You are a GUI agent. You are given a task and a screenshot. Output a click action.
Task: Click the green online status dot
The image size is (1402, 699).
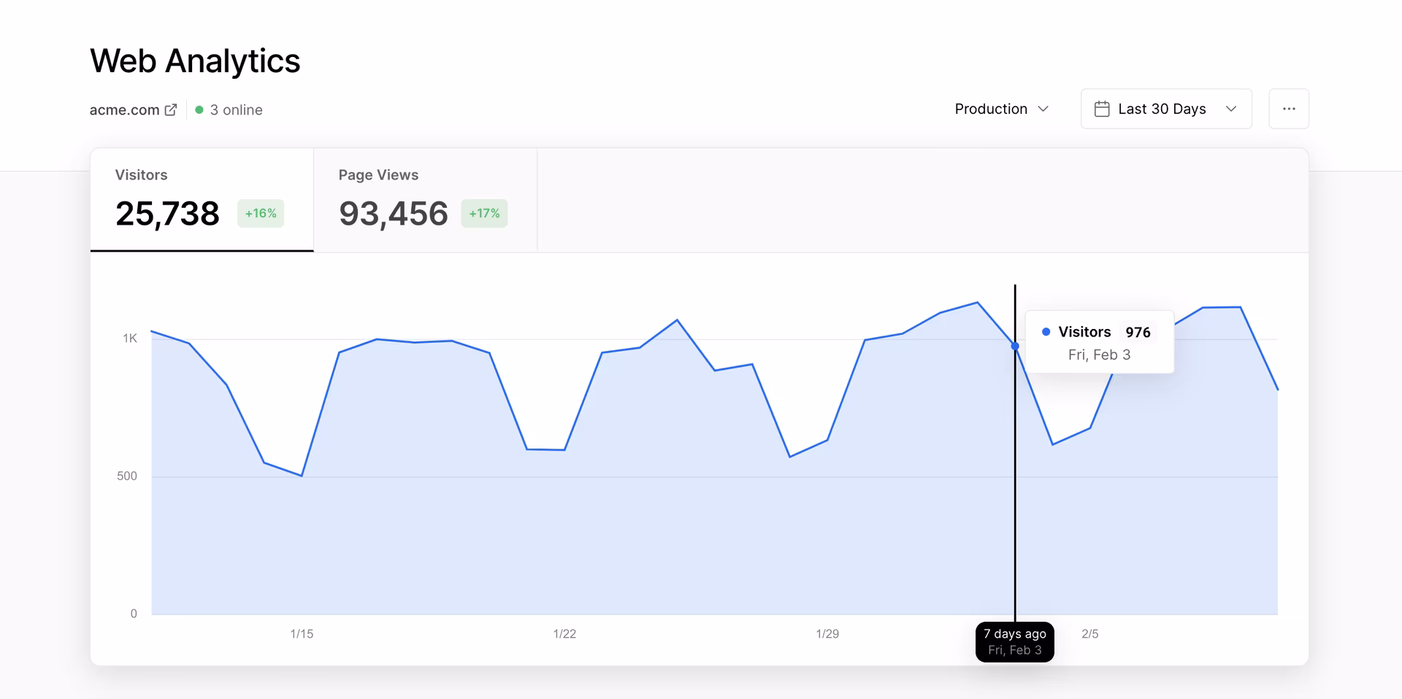tap(199, 109)
